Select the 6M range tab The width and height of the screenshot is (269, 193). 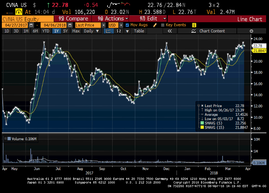[35, 31]
